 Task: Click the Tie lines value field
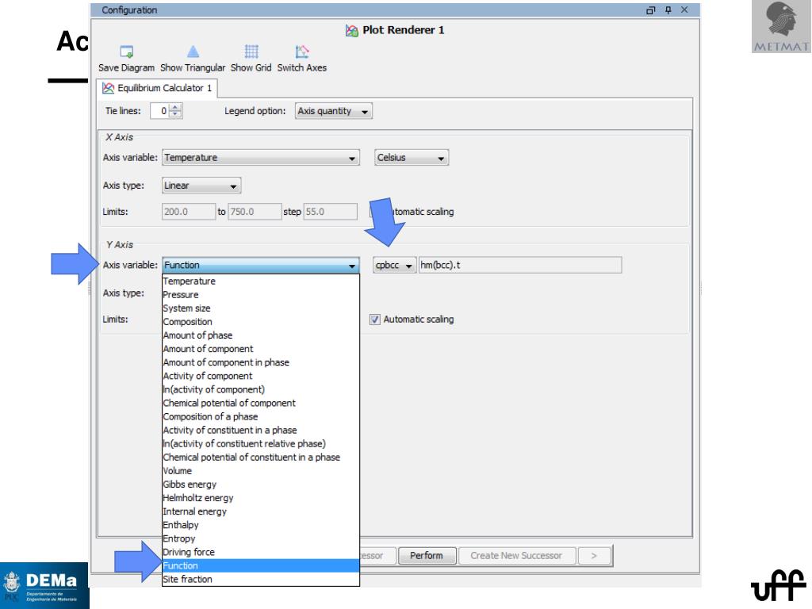click(x=160, y=111)
